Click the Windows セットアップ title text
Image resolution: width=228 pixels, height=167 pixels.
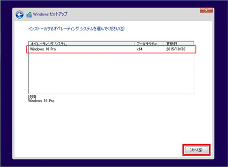pyautogui.click(x=50, y=14)
